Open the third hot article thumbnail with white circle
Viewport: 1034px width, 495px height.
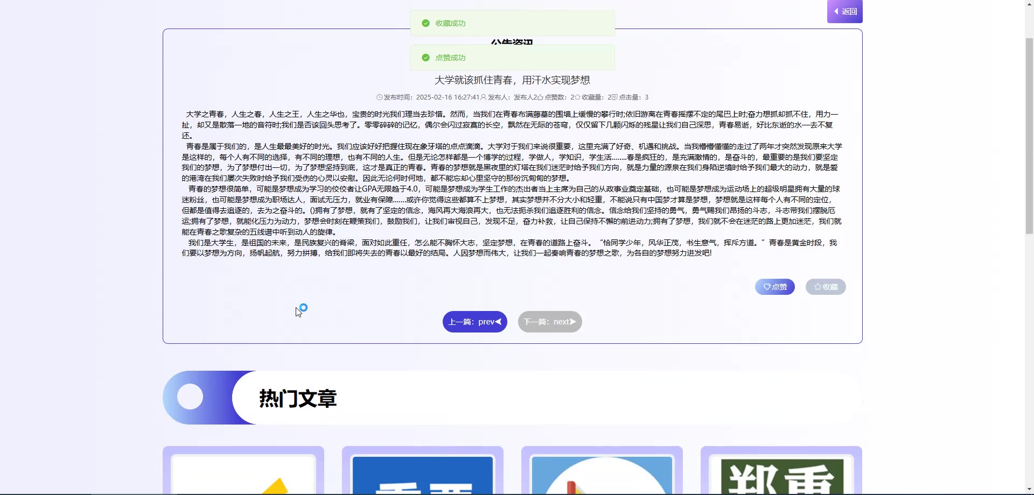[602, 475]
